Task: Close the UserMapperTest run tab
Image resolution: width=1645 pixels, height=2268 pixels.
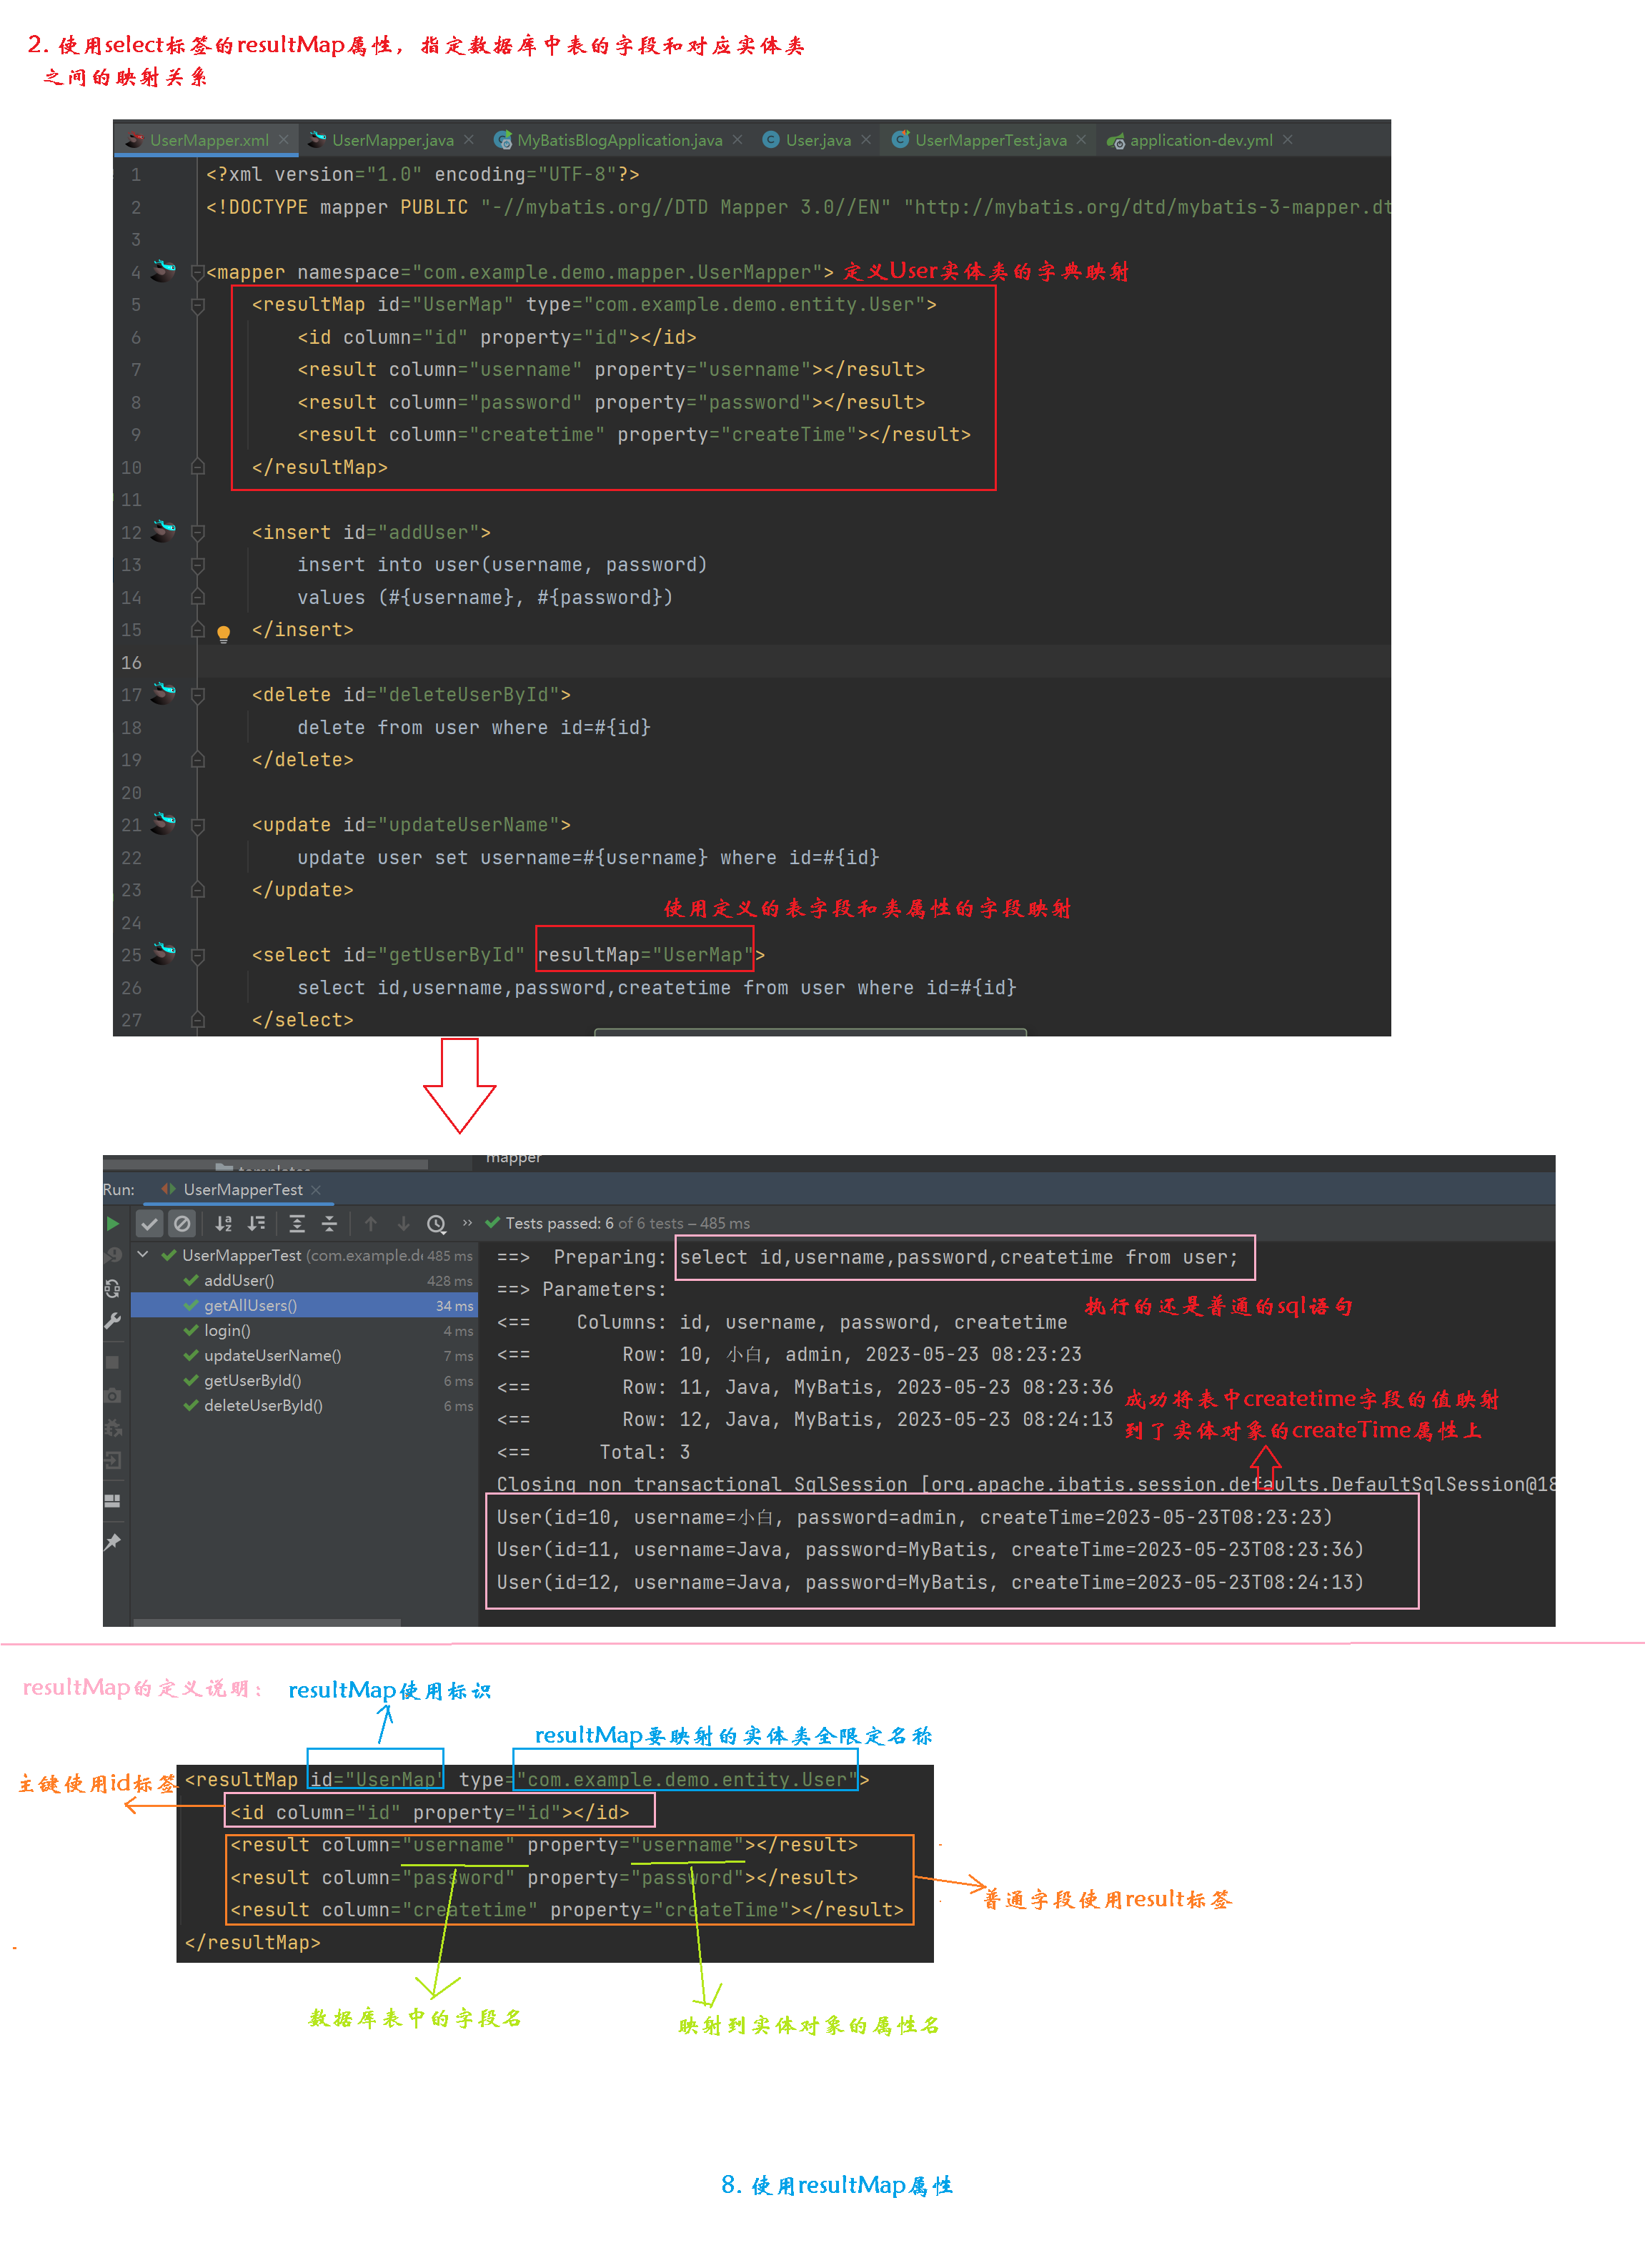Action: [316, 1189]
